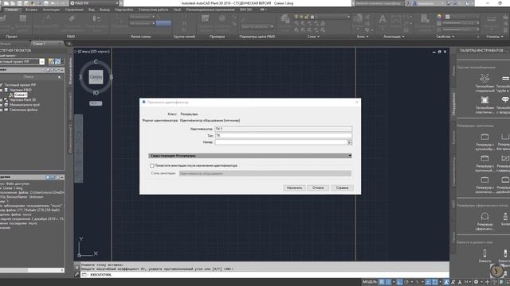The height and width of the screenshot is (286, 510).
Task: Click horizontal scrollbar in details panel
Action: pos(32,270)
